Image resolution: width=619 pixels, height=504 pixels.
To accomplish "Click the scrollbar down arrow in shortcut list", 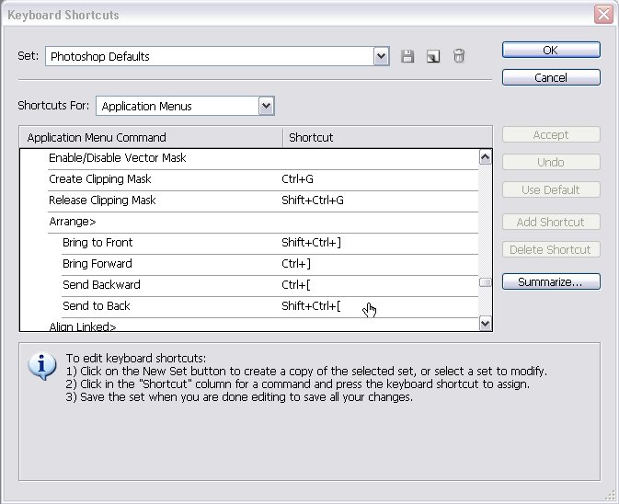I will 485,324.
